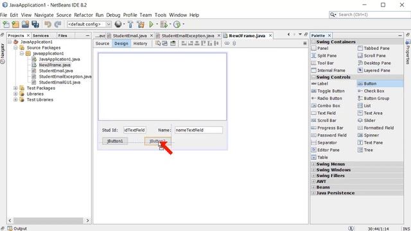Collapse the Swing Containers palette category

click(x=313, y=42)
